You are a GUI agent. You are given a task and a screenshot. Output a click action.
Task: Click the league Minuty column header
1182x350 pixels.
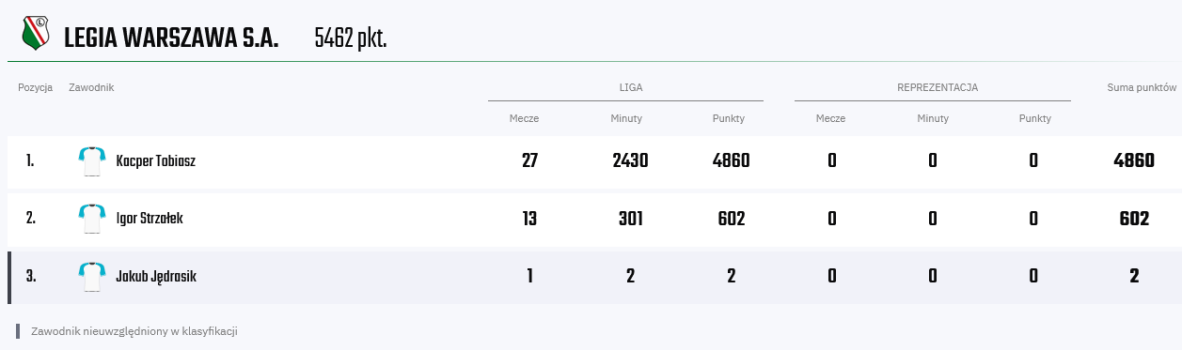click(626, 118)
